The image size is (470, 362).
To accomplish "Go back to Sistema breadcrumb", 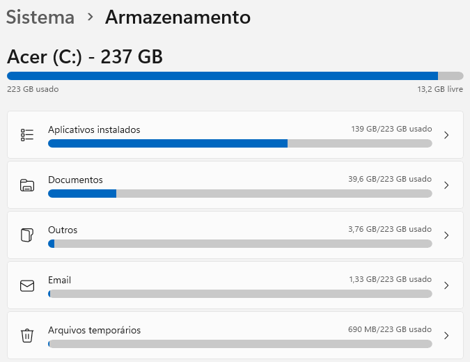I will click(x=40, y=17).
